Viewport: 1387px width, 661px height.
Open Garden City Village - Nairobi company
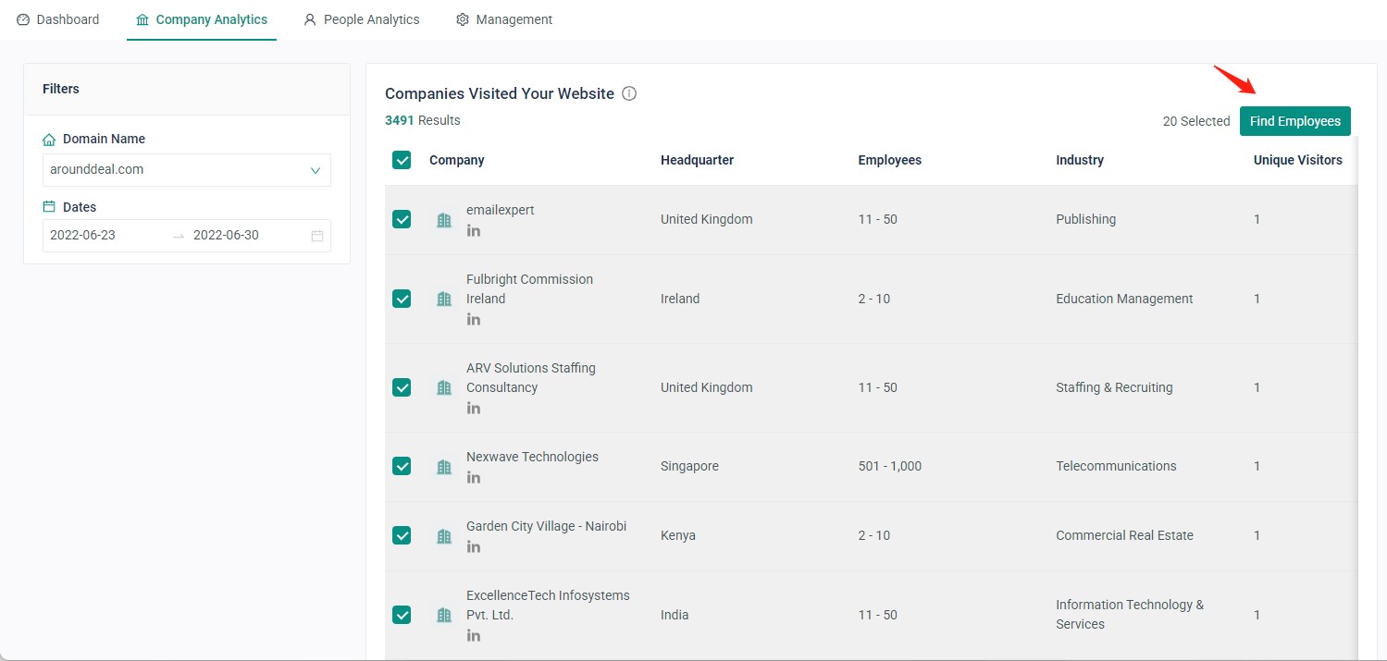pos(546,526)
